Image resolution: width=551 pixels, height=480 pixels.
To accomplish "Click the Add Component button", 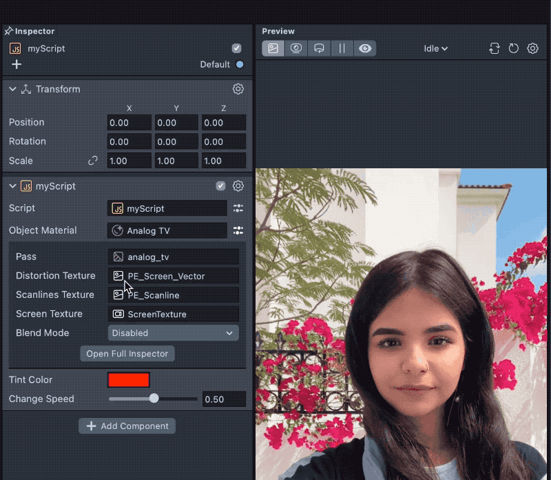I will (127, 426).
